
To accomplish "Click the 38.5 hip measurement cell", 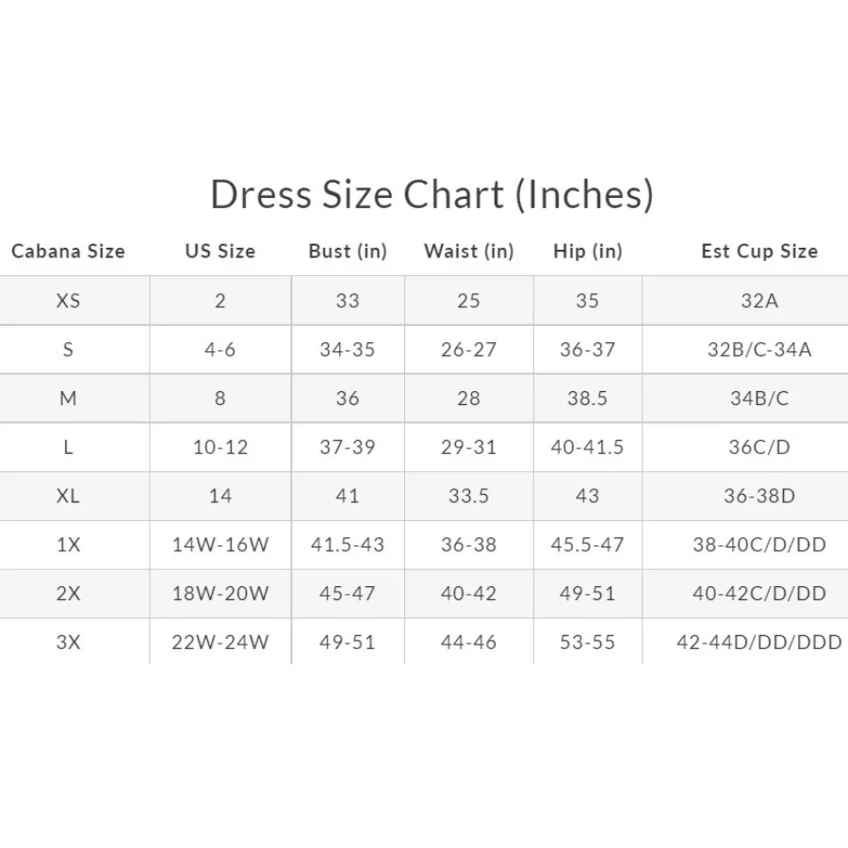I will click(587, 399).
